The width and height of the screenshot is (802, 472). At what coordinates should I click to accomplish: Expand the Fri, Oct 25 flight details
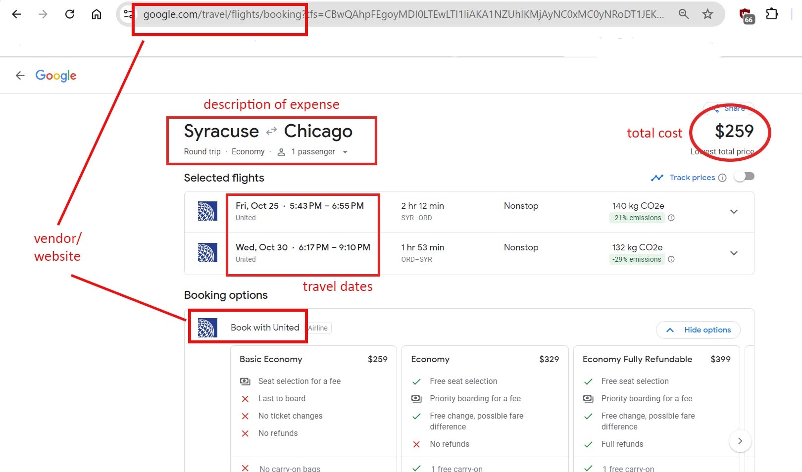pos(734,212)
